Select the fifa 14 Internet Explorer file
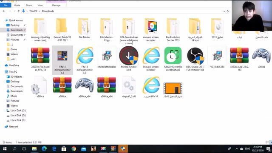 pos(151,87)
